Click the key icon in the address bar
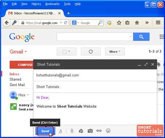The image size is (165, 138). [14, 23]
